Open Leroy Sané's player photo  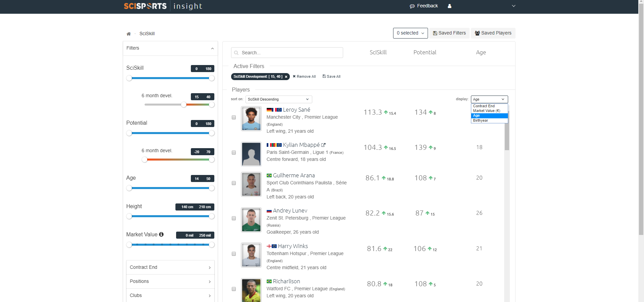pos(251,119)
